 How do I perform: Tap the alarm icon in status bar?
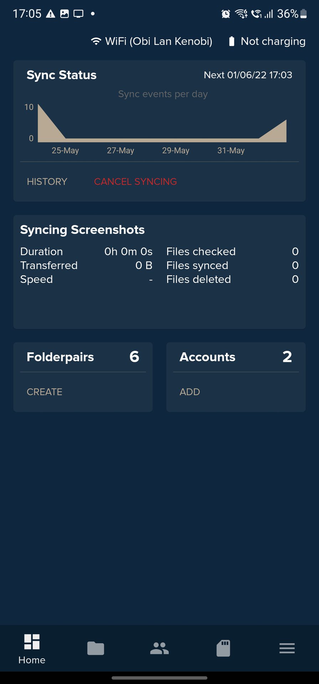tap(226, 14)
